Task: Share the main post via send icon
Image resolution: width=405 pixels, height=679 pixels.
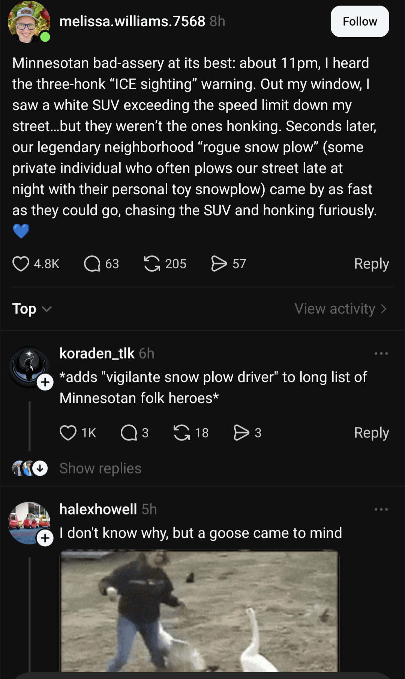Action: (x=219, y=264)
